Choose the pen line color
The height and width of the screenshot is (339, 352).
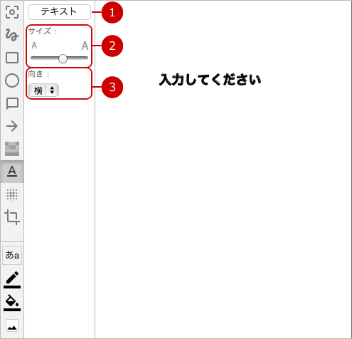12,280
